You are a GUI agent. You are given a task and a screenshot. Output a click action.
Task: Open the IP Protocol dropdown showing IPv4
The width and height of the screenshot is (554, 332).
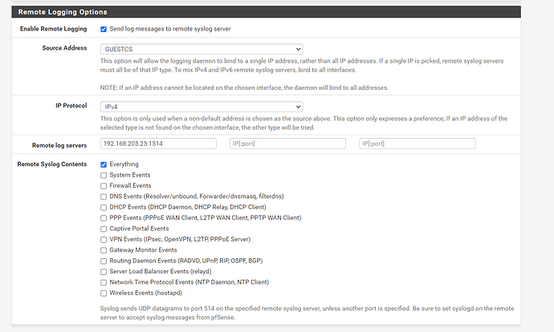tap(202, 107)
